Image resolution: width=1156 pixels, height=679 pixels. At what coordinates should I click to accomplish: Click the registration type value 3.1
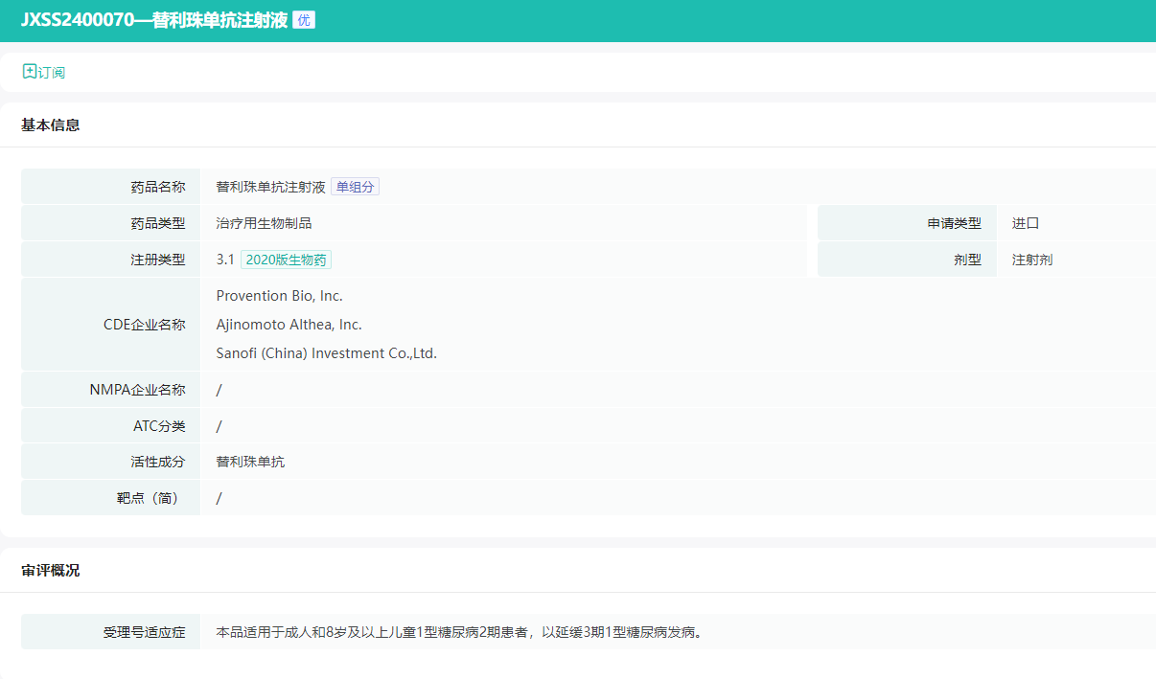(x=225, y=260)
